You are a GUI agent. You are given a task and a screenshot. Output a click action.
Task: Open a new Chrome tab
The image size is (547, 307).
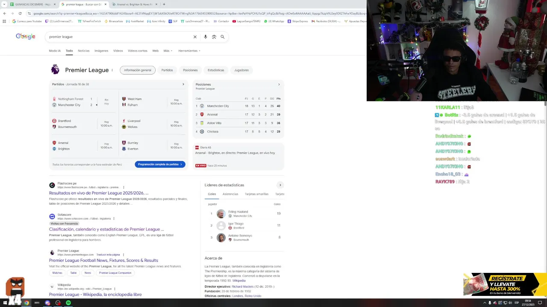(x=164, y=4)
